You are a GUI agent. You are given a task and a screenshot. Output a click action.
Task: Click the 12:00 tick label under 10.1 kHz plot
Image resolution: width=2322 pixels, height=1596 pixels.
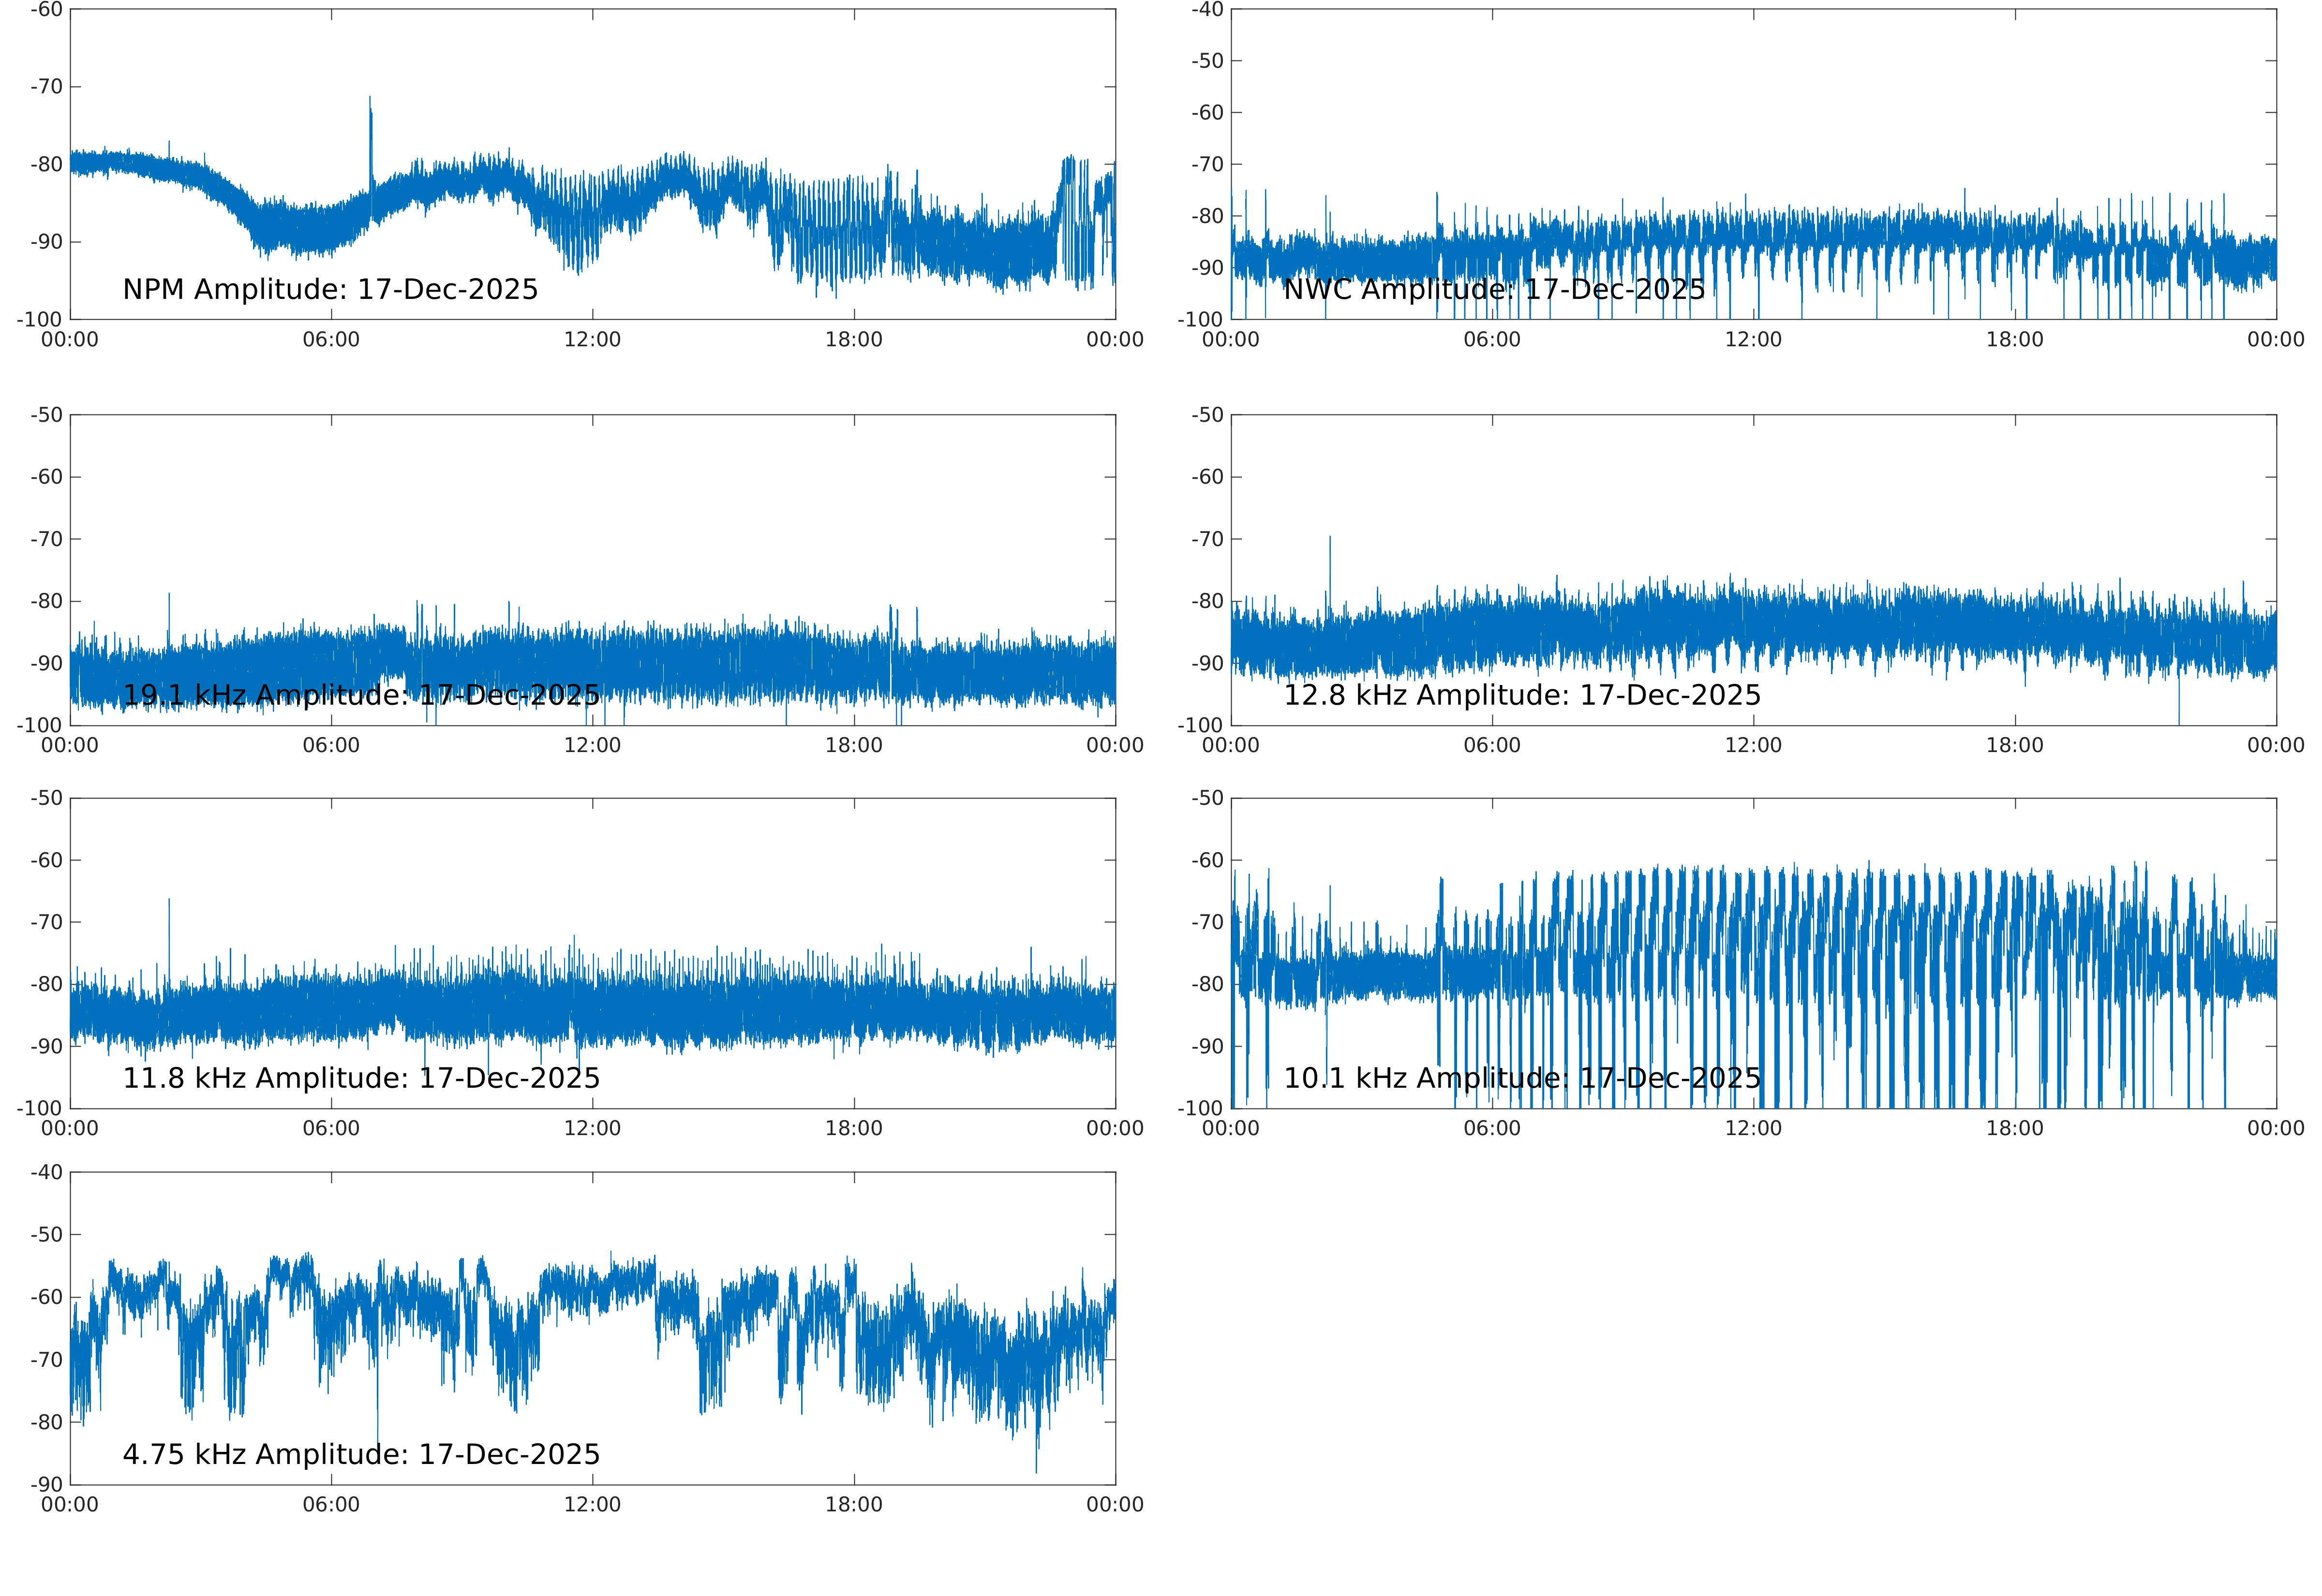click(1753, 1129)
